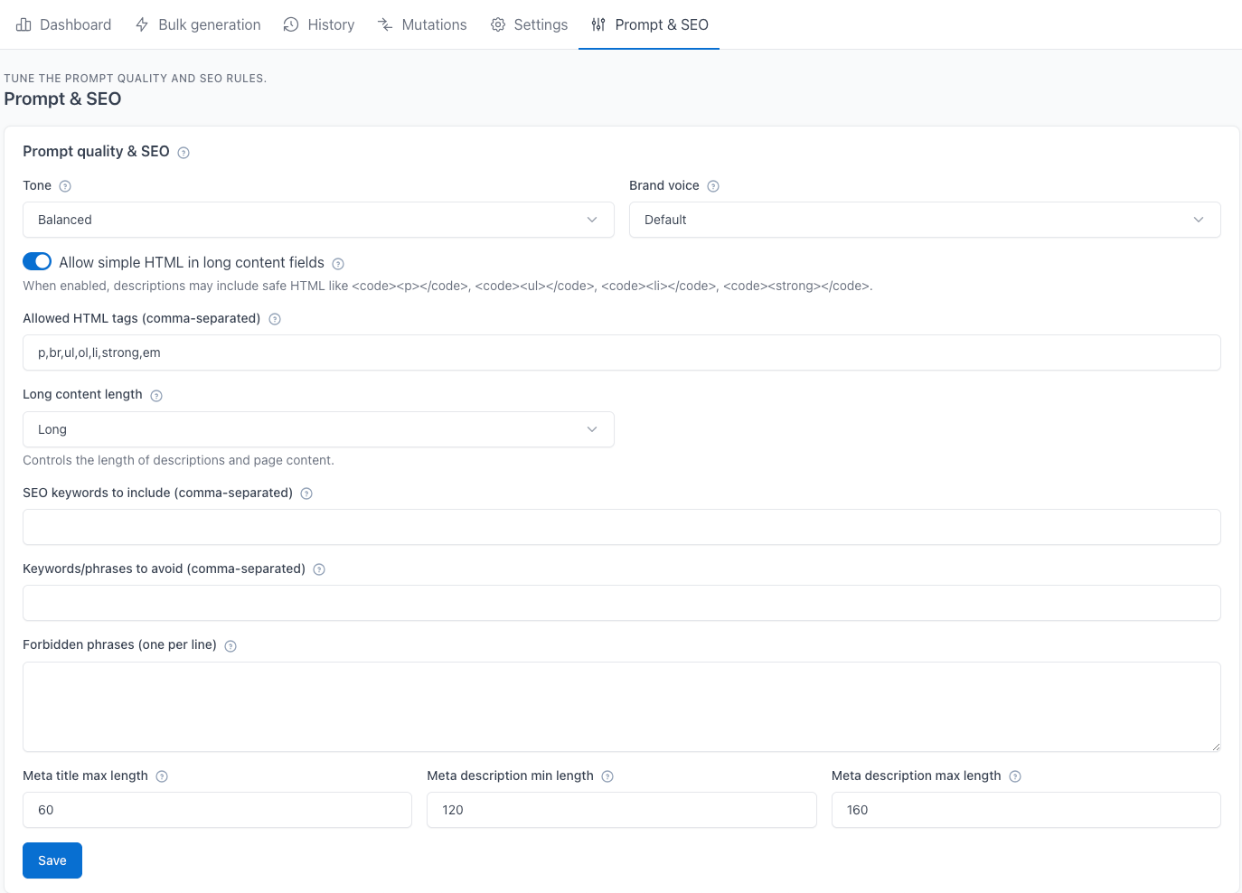Image resolution: width=1242 pixels, height=893 pixels.
Task: Switch to the Mutations tab
Action: 422,24
